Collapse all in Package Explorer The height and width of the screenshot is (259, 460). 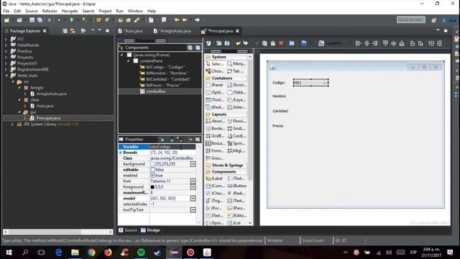[65, 31]
